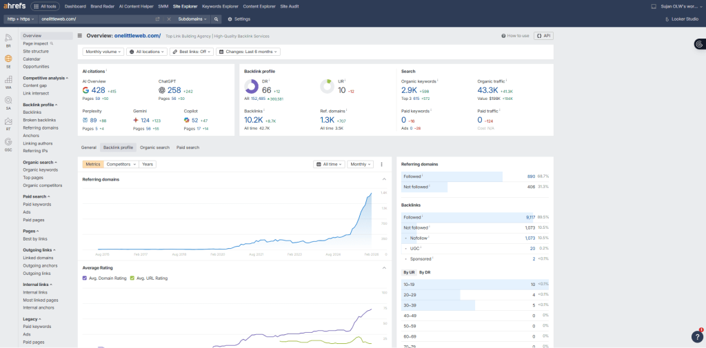Open the Broken backlinks sidebar link
This screenshot has width=706, height=348.
(x=40, y=120)
